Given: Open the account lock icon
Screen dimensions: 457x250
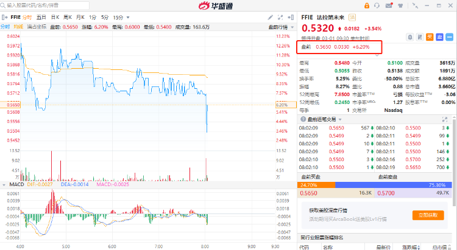Looking at the screenshot, I should (x=367, y=5).
